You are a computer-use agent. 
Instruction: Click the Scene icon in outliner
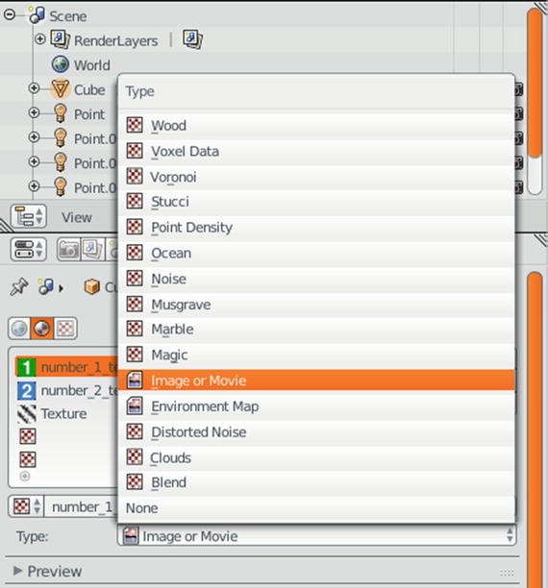37,15
